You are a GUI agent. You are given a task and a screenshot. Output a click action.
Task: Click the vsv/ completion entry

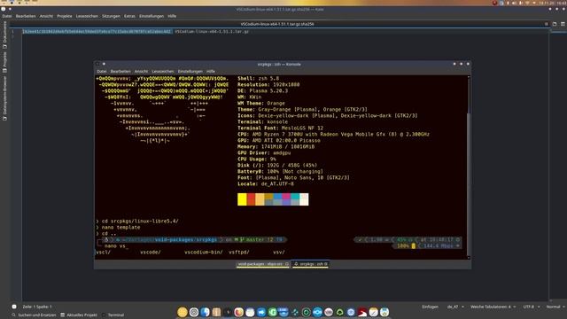[279, 253]
